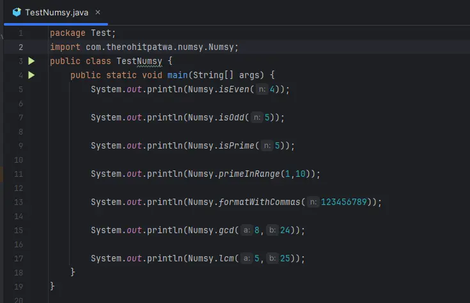
Task: Click the run icon beside class TestNumsy
Action: coord(31,61)
